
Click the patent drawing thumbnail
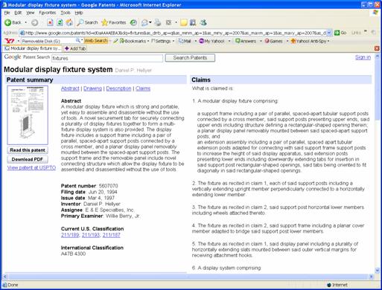pos(28,115)
